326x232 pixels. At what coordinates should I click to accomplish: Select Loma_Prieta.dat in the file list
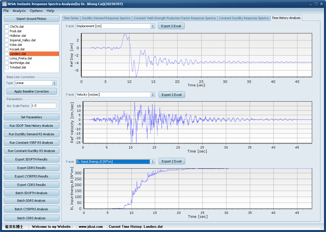coord(21,58)
